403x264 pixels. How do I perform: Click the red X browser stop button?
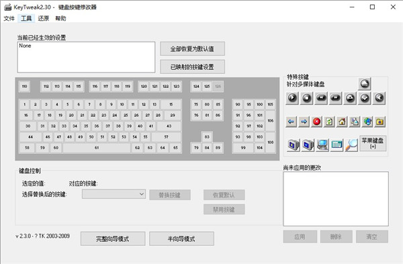coord(316,122)
